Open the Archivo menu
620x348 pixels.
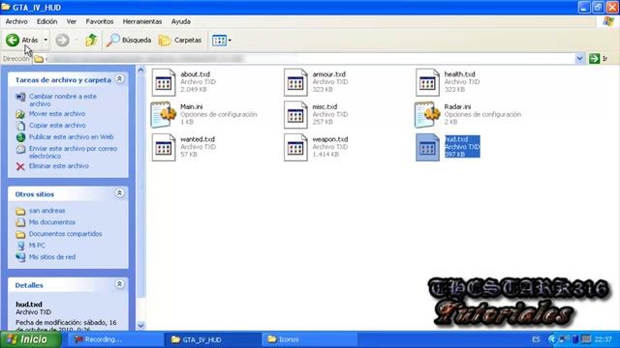click(x=16, y=21)
